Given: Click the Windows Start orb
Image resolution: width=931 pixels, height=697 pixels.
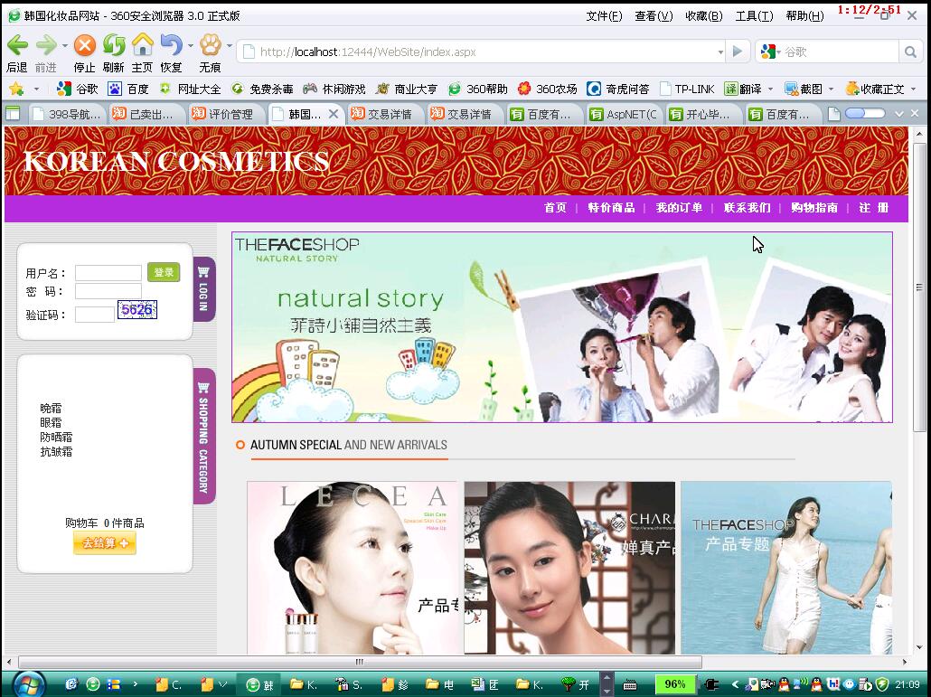Looking at the screenshot, I should click(28, 684).
